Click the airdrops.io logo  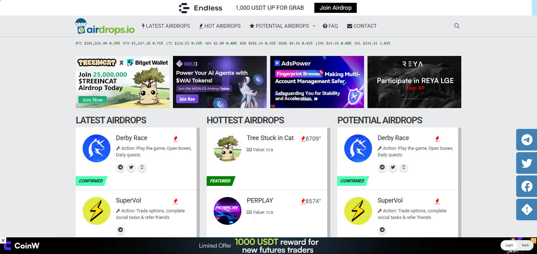coord(105,26)
